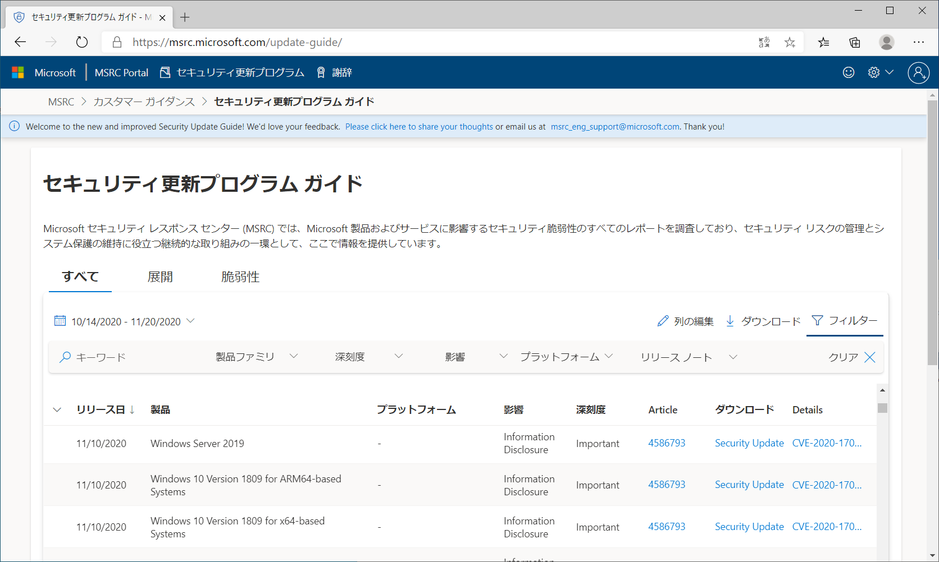Open the 深刻度 filter dropdown
939x562 pixels.
click(x=399, y=356)
